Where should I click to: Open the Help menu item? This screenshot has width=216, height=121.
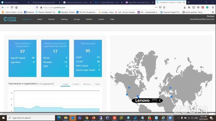pos(112,19)
